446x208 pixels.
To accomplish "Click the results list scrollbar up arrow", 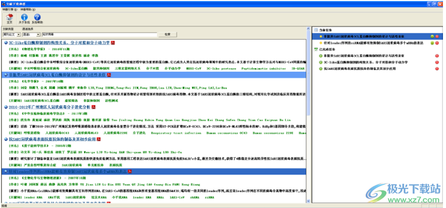I will click(308, 29).
